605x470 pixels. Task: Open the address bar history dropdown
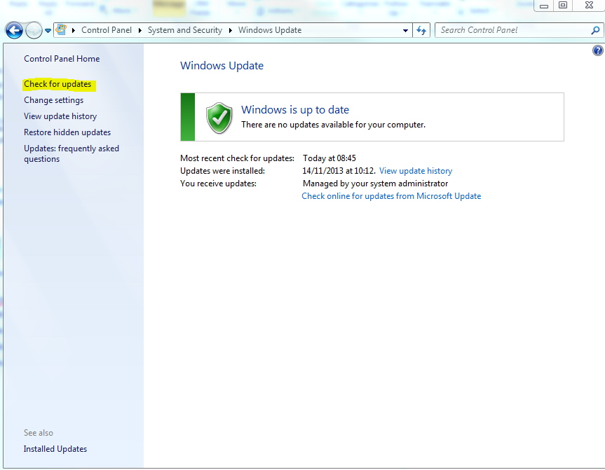[405, 30]
